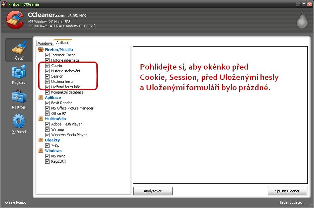Toggle the MS Paint checkbox
314x208 pixels.
coord(47,156)
